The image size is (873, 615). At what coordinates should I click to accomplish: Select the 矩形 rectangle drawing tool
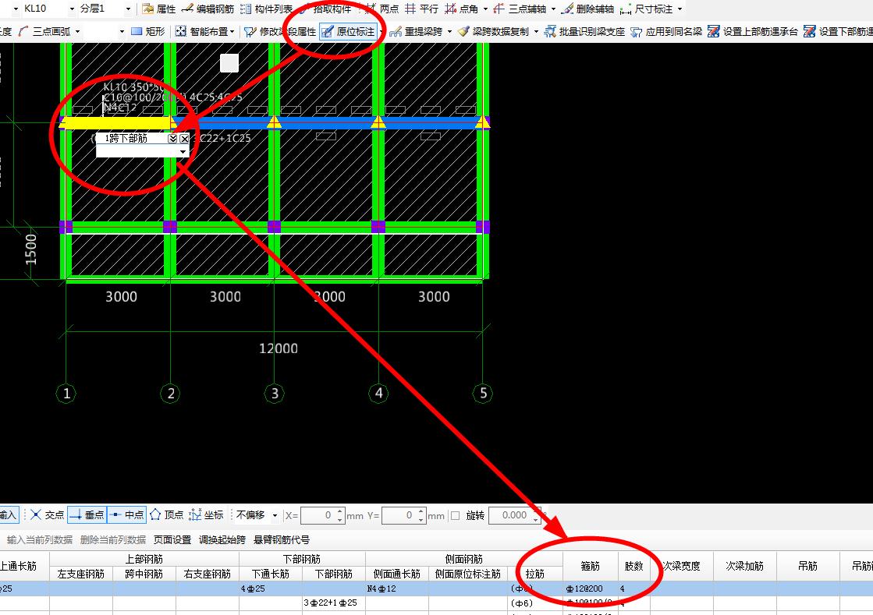[148, 32]
